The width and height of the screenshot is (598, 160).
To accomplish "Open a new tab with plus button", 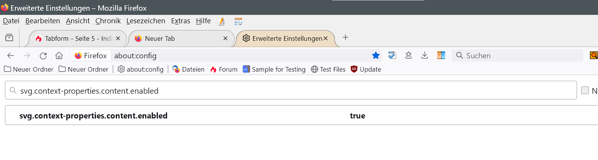I will point(345,37).
